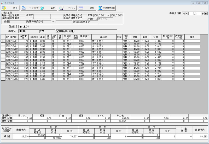Click the 印刷 print button

(48, 8)
